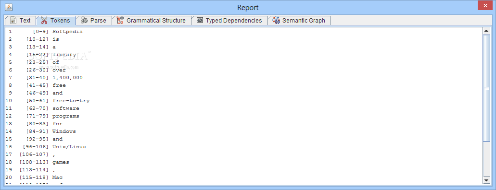Image resolution: width=496 pixels, height=190 pixels.
Task: Click the gears icon on the Parse tab
Action: coord(84,21)
